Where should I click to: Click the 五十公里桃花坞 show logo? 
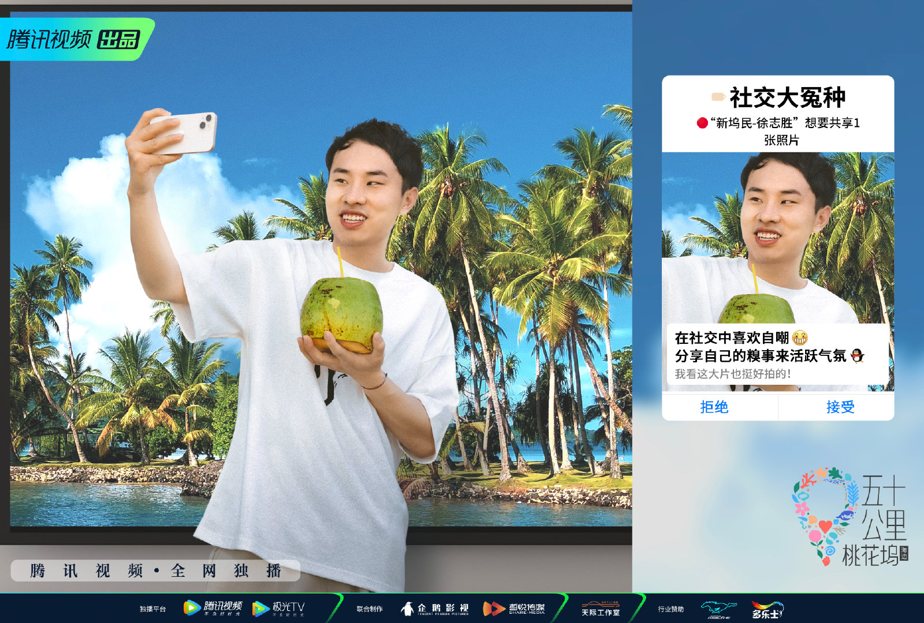[850, 517]
